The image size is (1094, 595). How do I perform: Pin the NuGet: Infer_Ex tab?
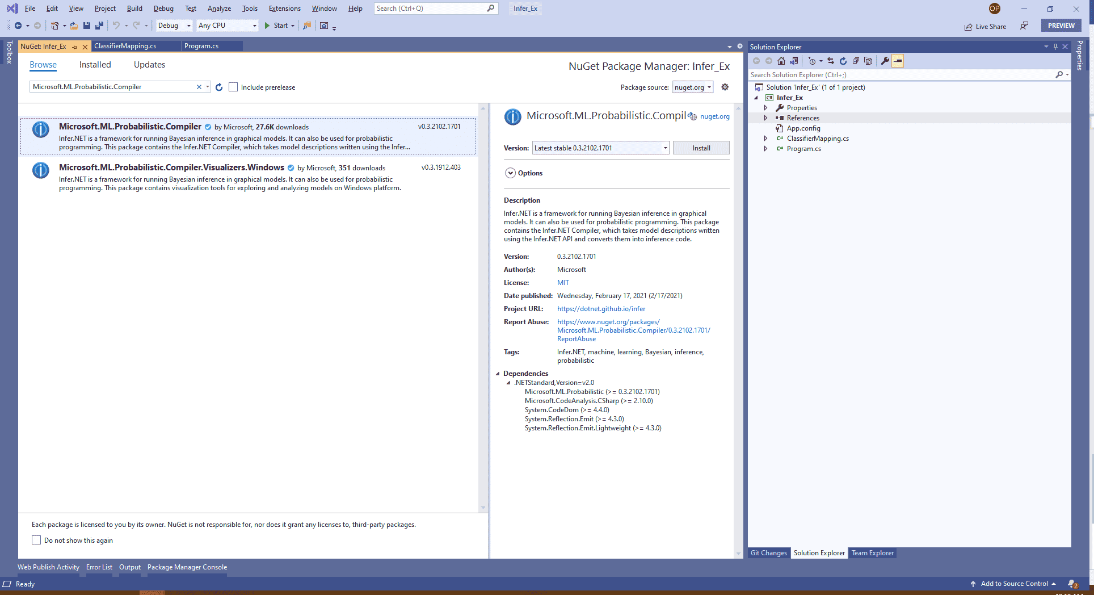(74, 47)
